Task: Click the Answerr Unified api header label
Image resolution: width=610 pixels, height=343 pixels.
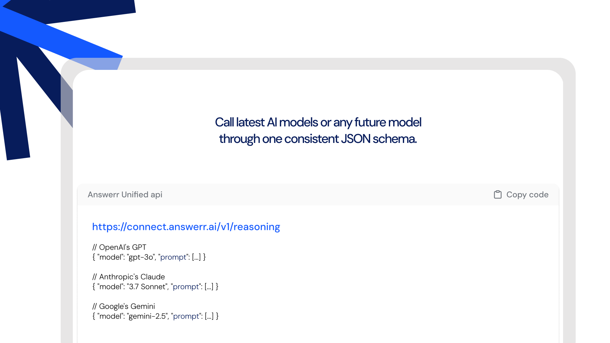Action: click(x=125, y=194)
